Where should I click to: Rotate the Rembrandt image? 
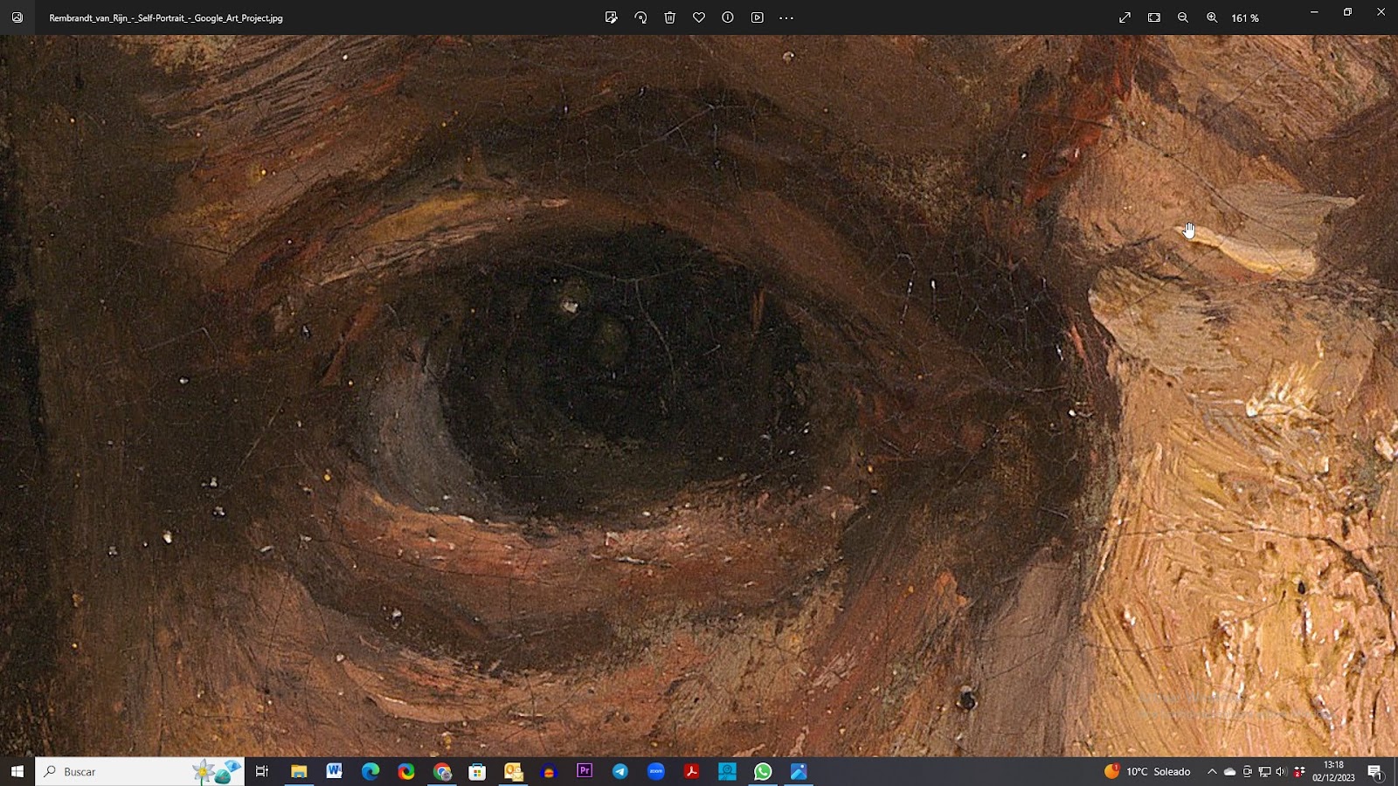[x=640, y=17]
